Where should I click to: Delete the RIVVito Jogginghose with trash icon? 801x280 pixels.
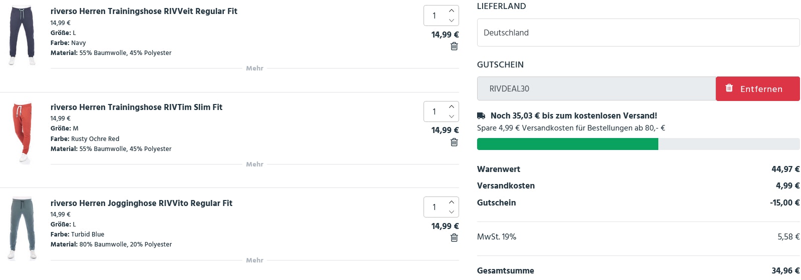[454, 238]
